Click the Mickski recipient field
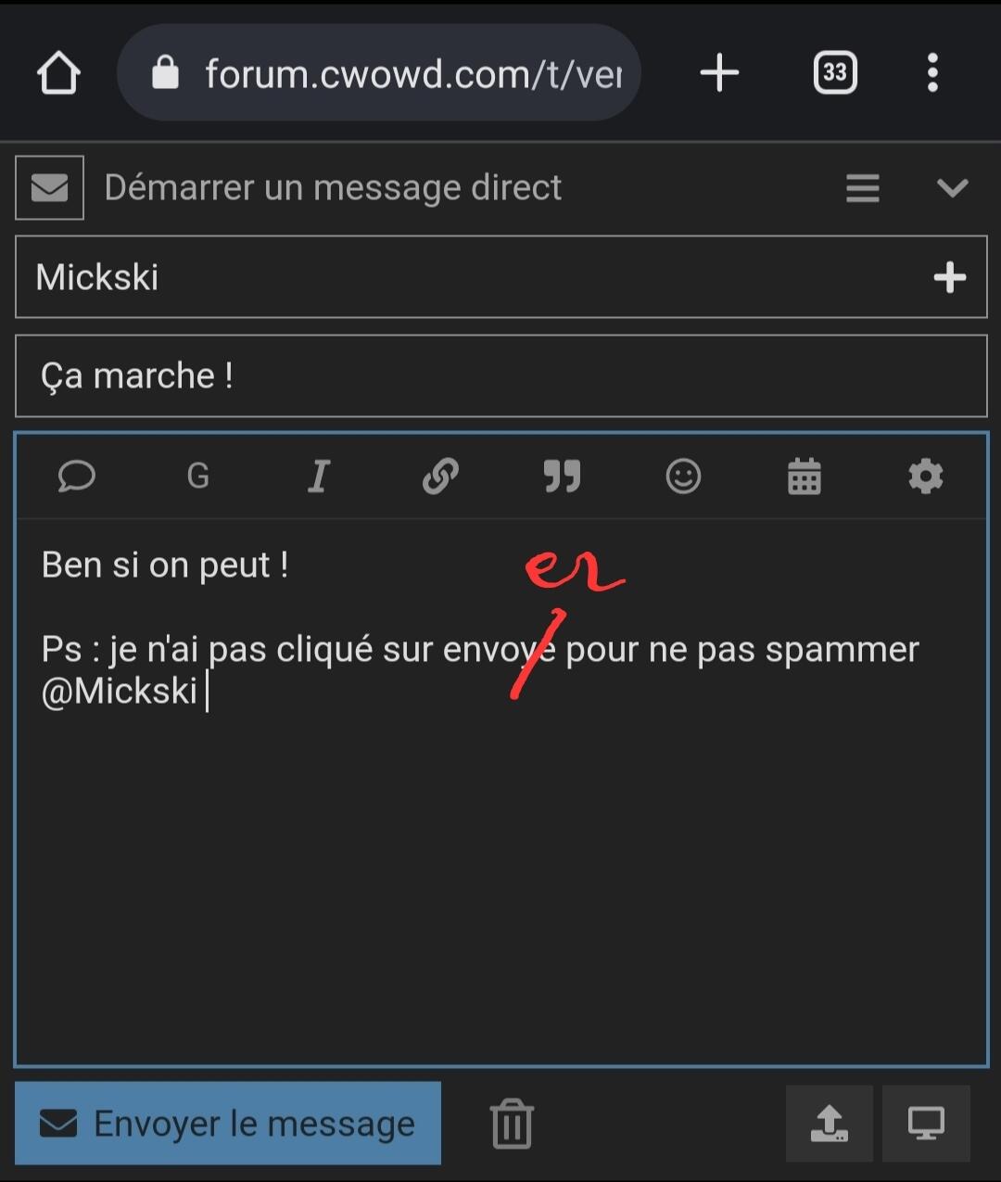 point(501,277)
